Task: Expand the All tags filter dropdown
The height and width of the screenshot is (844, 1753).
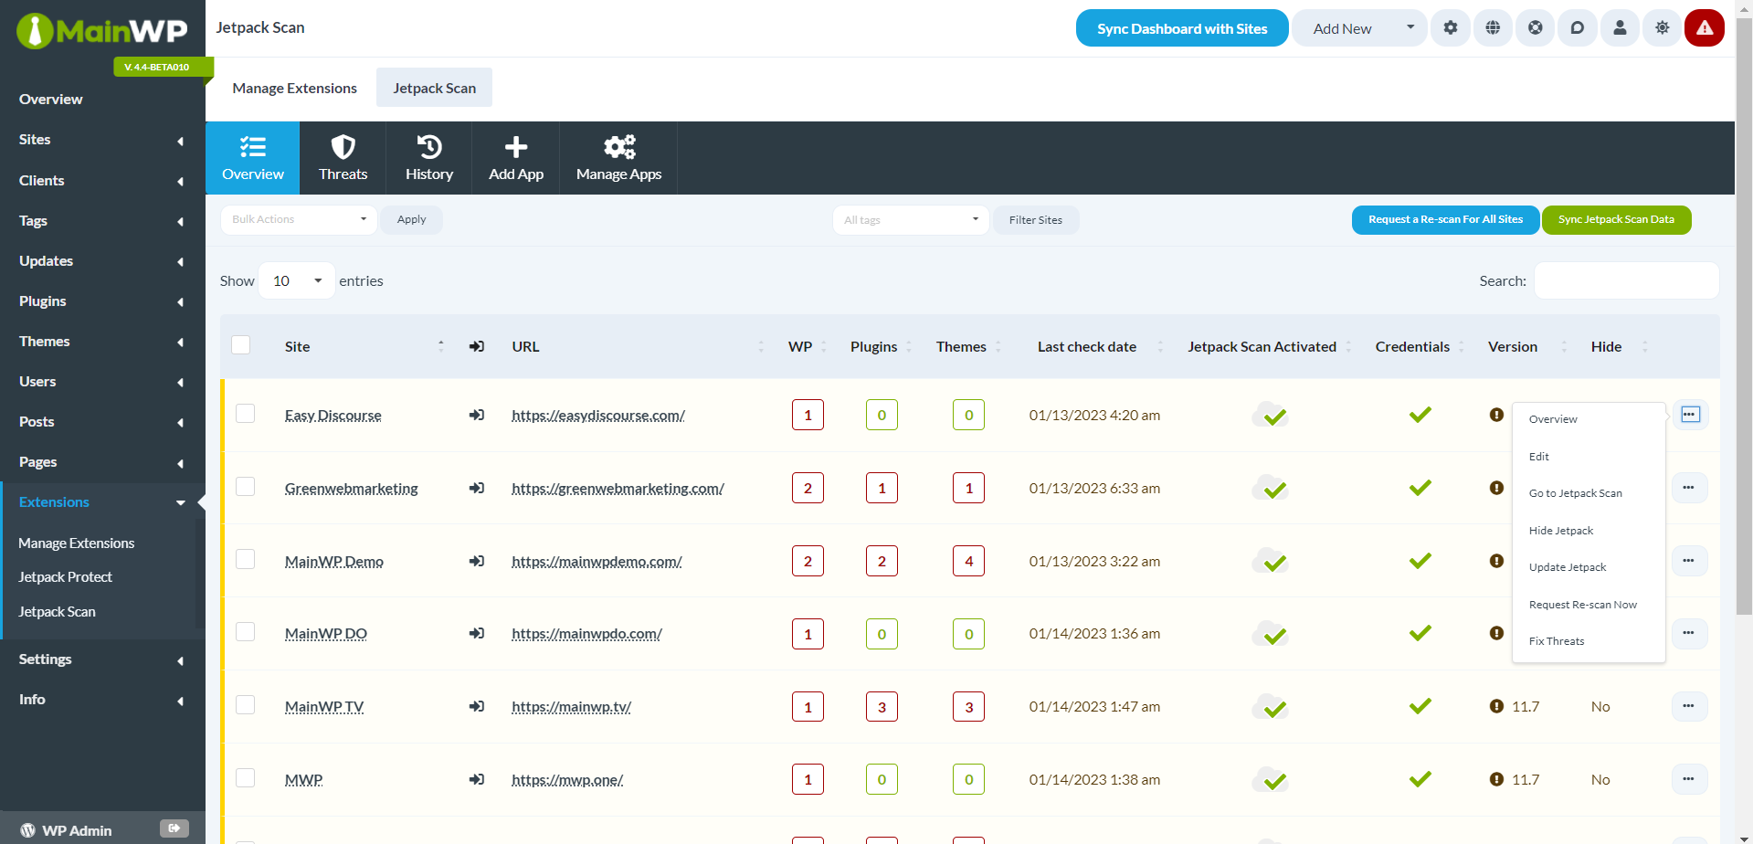Action: point(910,219)
